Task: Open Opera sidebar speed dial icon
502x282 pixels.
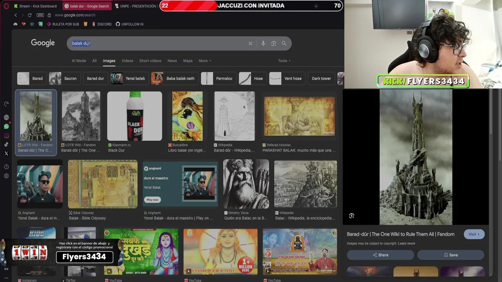Action: point(6,104)
